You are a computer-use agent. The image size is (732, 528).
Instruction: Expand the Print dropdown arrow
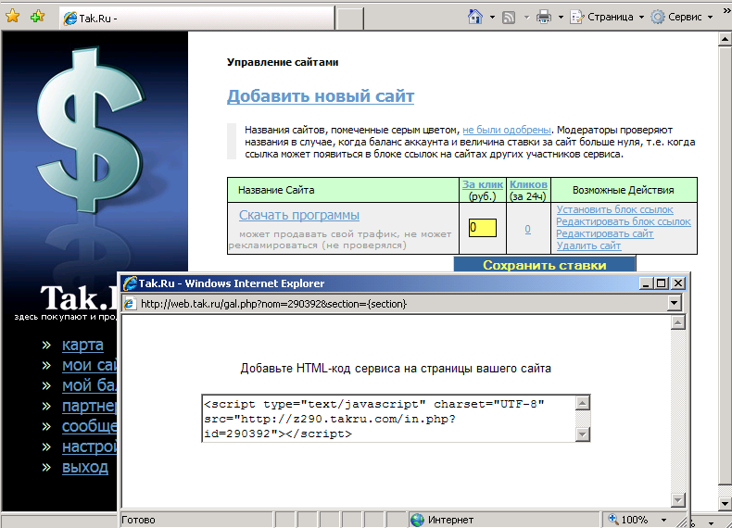(x=561, y=18)
